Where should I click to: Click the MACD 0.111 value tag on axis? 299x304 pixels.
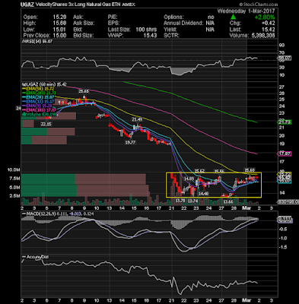(285, 218)
